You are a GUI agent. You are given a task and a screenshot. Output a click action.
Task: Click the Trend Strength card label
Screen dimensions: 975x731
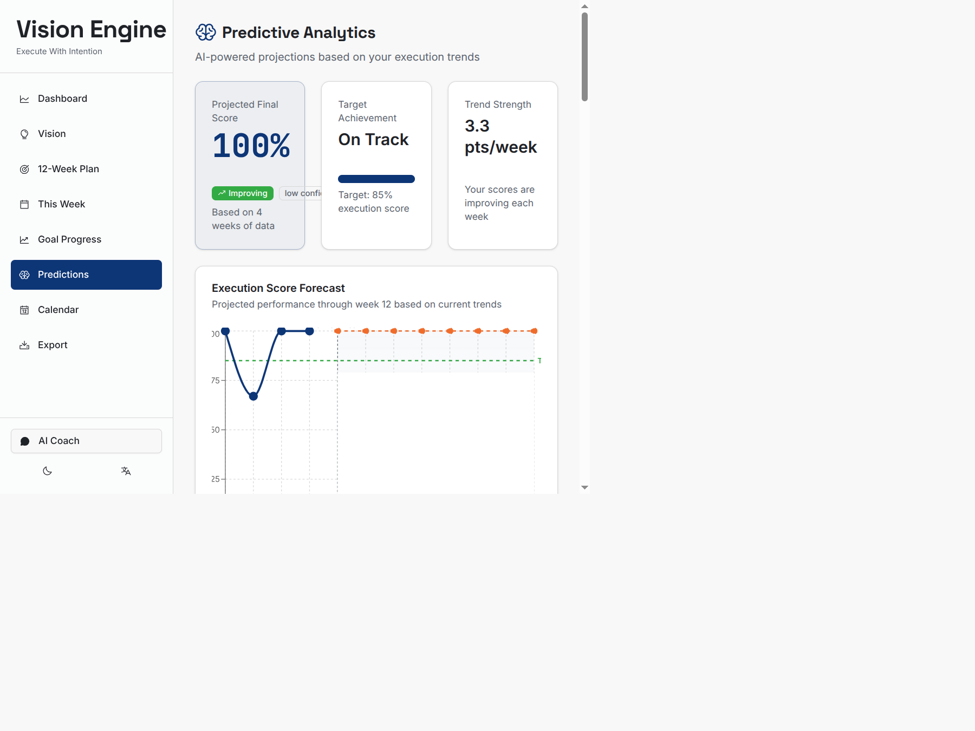click(x=498, y=105)
